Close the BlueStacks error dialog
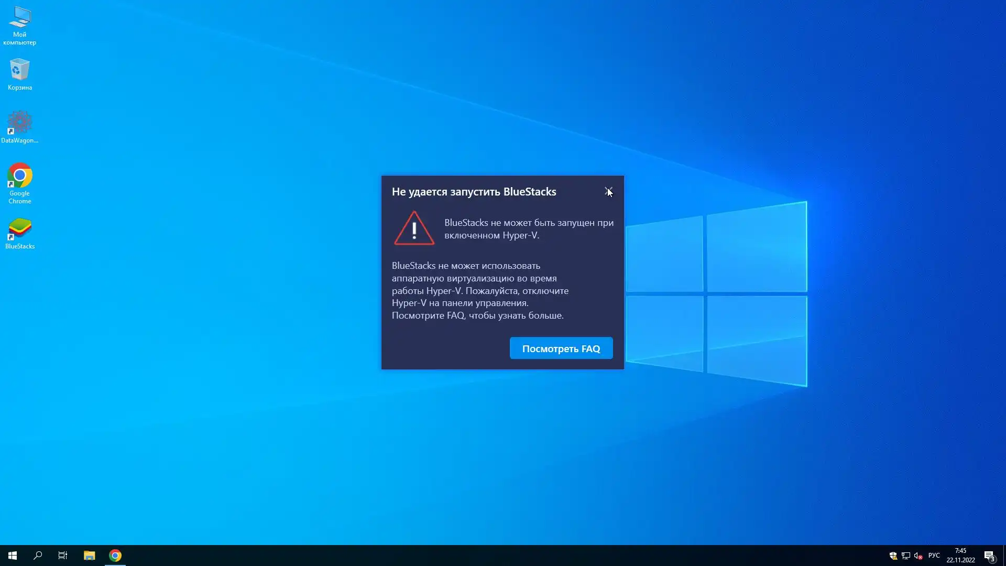 pos(608,191)
